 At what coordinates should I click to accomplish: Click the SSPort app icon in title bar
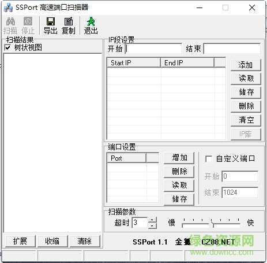[x=8, y=8]
